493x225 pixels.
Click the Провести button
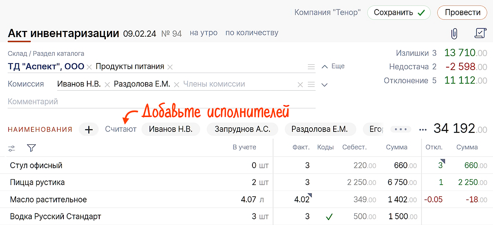(x=463, y=12)
